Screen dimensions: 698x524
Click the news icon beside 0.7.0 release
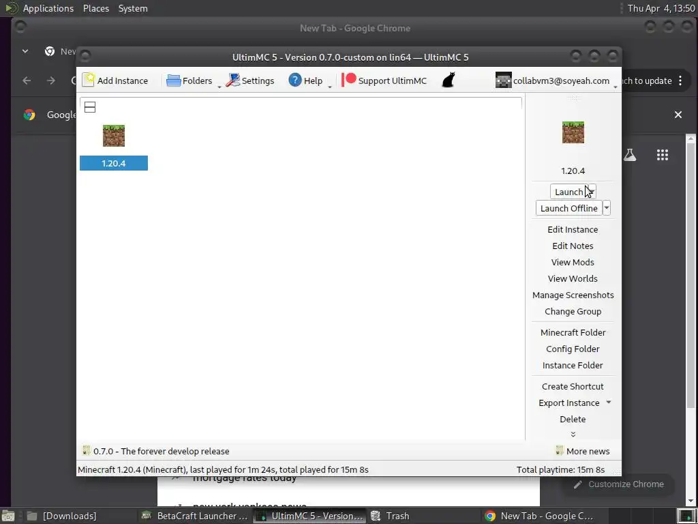[87, 450]
